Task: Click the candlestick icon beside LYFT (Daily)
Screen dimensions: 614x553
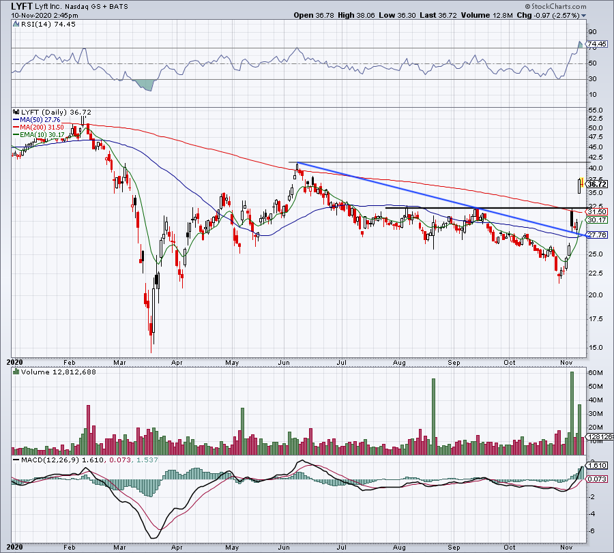Action: coord(16,113)
